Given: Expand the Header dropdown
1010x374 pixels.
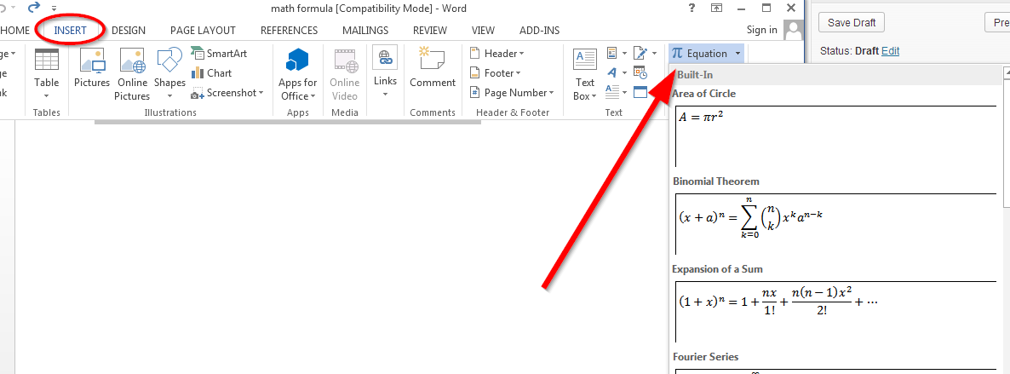Looking at the screenshot, I should (x=496, y=54).
